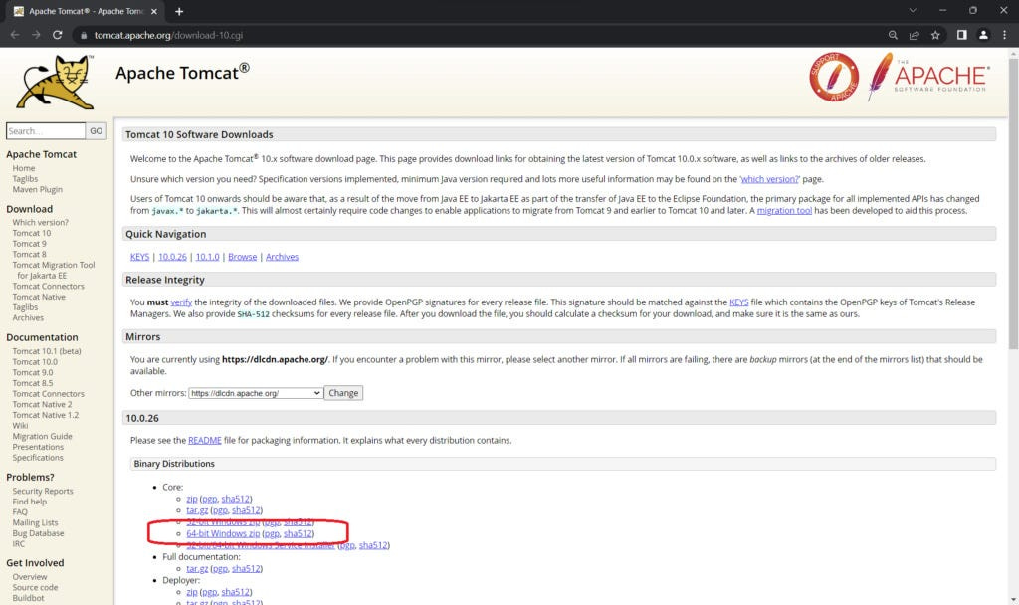Click the GO search button
1019x605 pixels.
[x=97, y=130]
